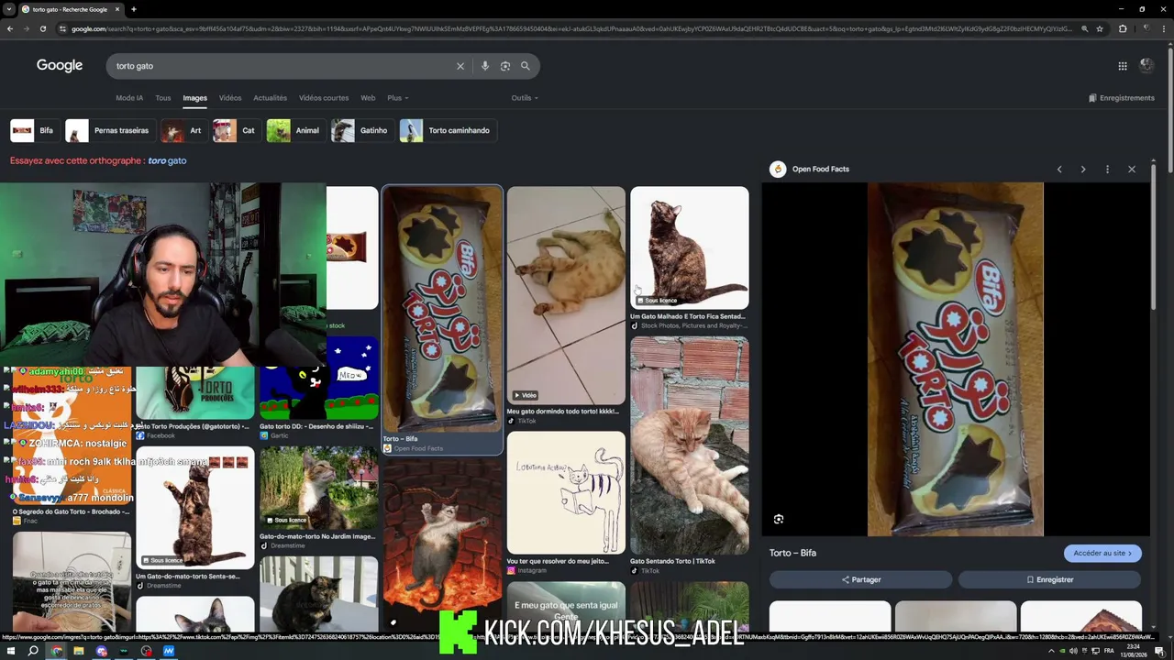Viewport: 1174px width, 660px height.
Task: Go to previous image in preview panel
Action: coord(1059,170)
